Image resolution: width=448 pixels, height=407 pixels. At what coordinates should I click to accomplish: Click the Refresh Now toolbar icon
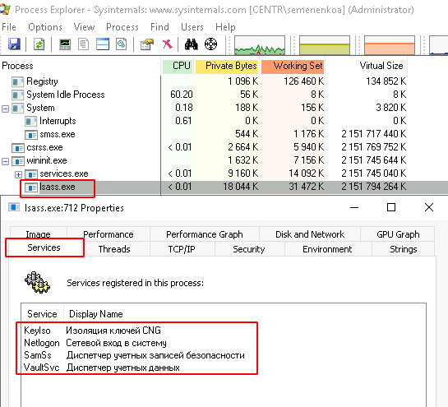[x=39, y=44]
